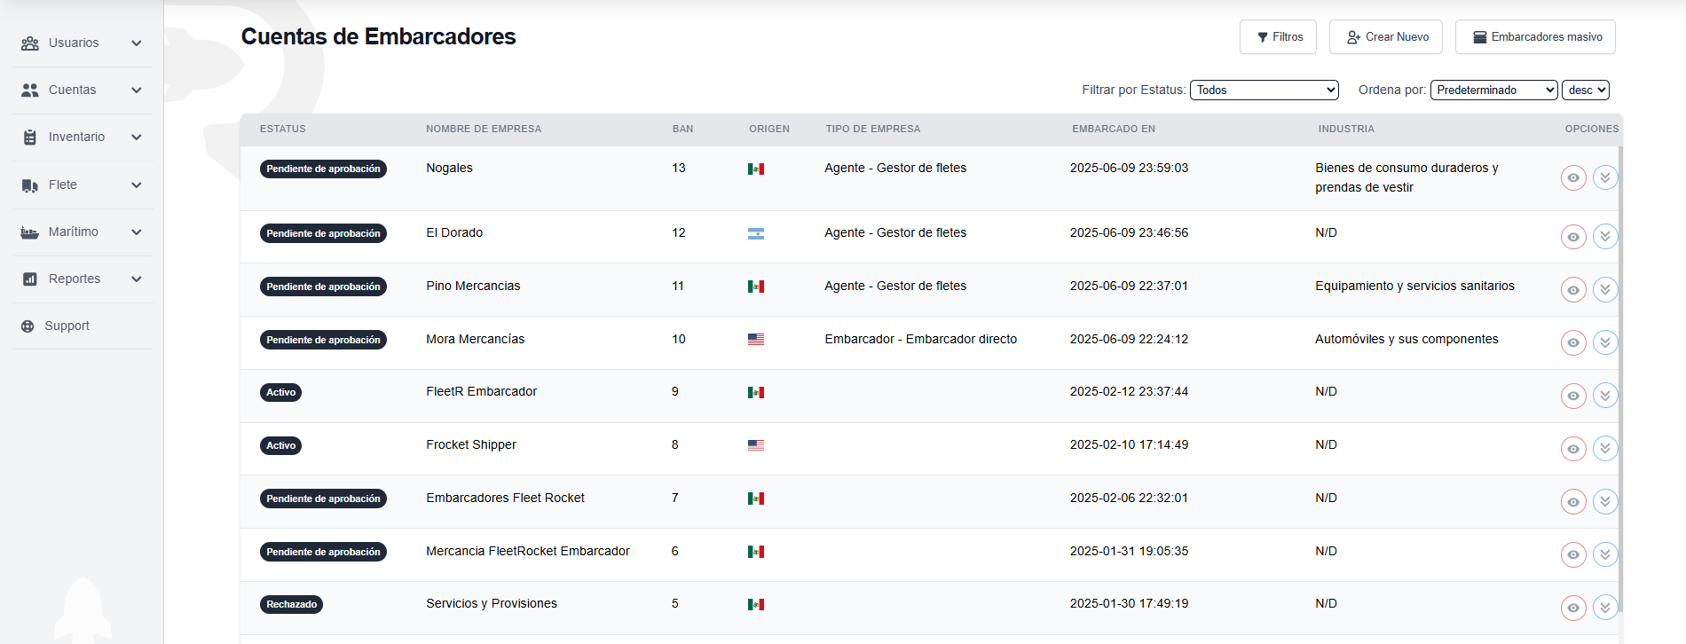Expand row options chevron for Pino Mercancias
The width and height of the screenshot is (1686, 644).
click(1604, 289)
